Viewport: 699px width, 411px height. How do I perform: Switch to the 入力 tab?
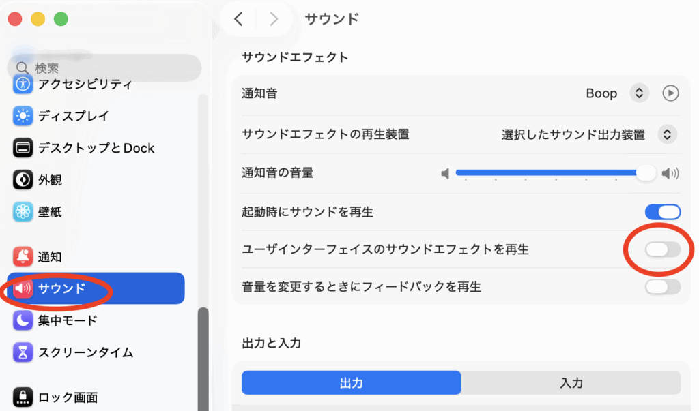571,383
